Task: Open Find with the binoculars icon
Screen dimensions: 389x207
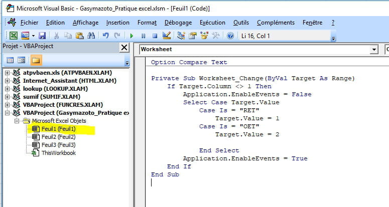Action: coord(91,36)
